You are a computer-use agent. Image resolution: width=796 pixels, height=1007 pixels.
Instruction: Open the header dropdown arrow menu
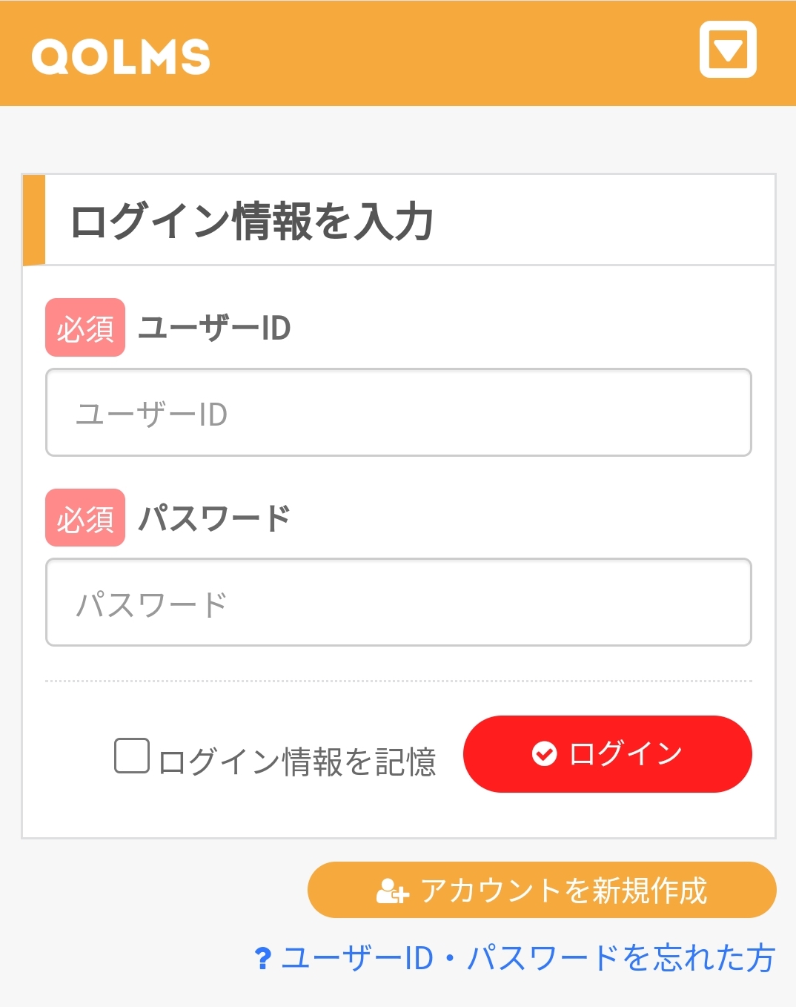[728, 50]
